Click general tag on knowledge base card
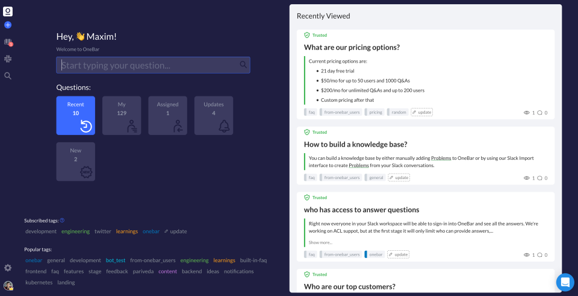The height and width of the screenshot is (296, 578). pos(375,177)
